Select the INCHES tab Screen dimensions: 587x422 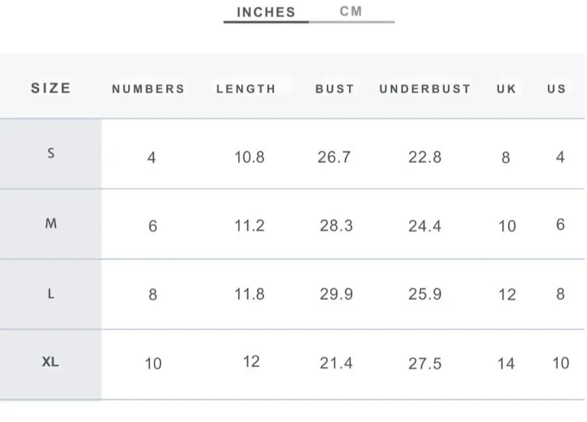(266, 12)
